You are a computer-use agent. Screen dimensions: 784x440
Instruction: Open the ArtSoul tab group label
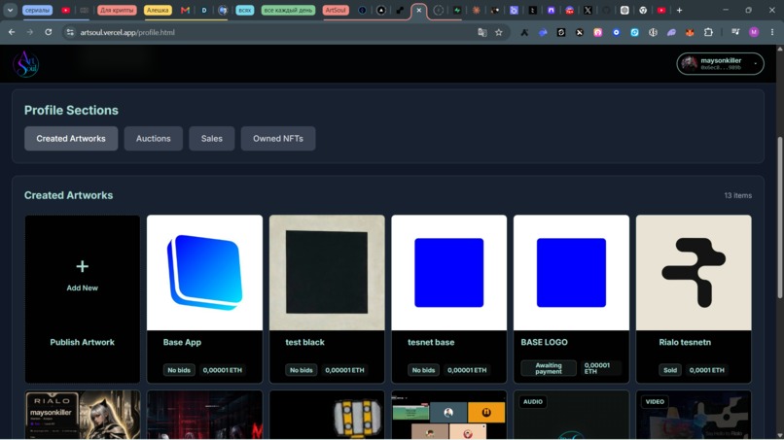pos(336,10)
